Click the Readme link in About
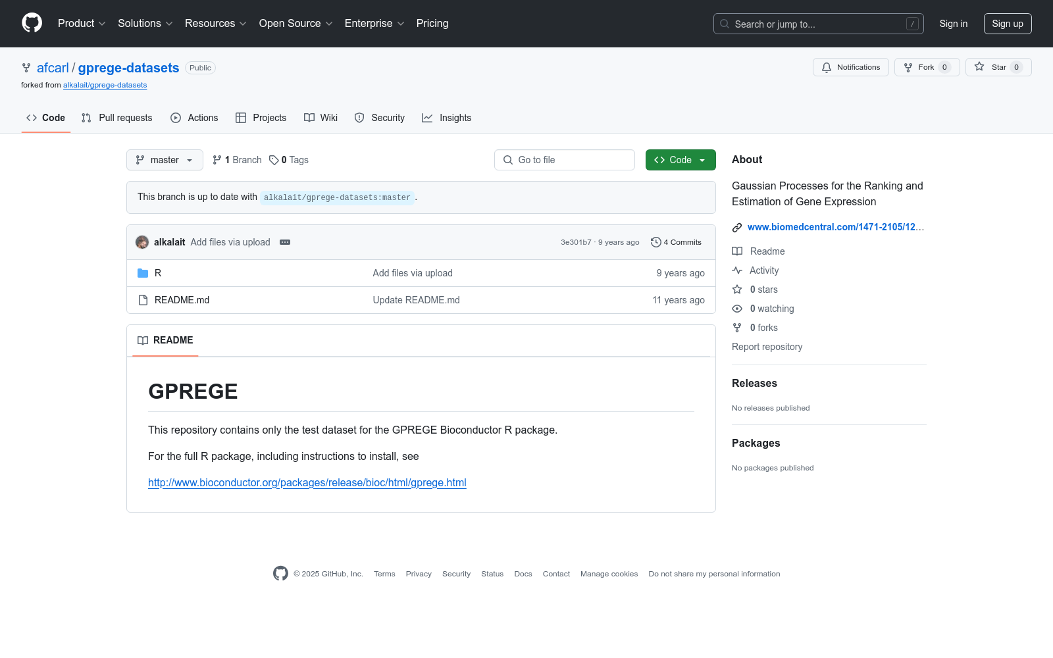 point(759,251)
